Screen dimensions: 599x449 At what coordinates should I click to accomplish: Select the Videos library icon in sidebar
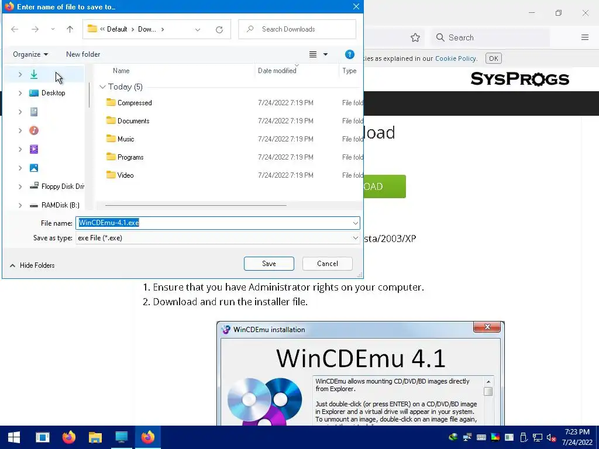coord(34,149)
